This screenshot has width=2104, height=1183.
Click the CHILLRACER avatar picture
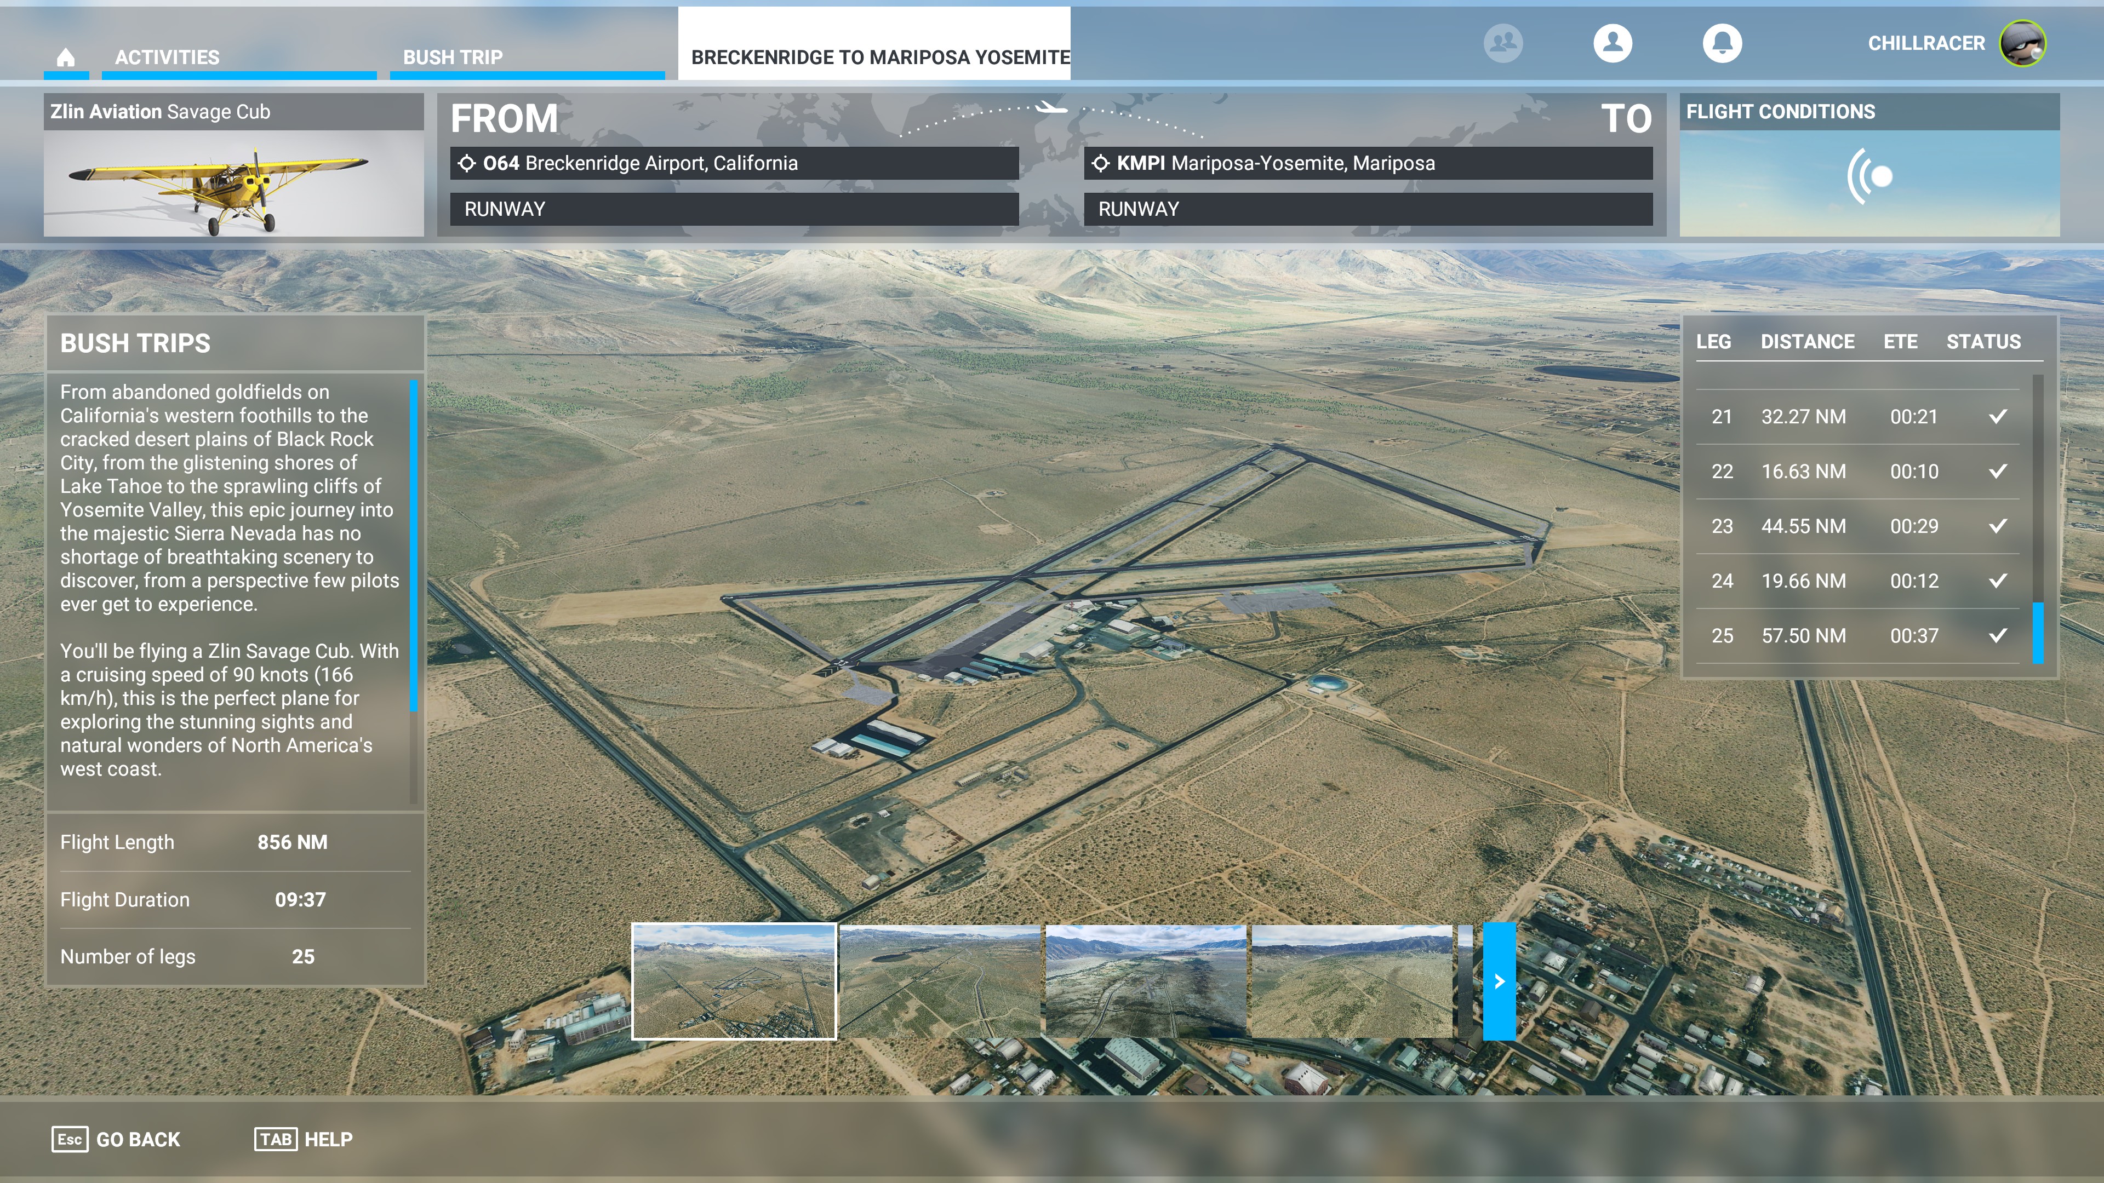pos(2022,43)
